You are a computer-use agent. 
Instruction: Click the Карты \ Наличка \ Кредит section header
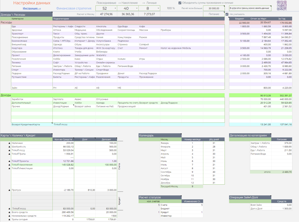point(26,135)
